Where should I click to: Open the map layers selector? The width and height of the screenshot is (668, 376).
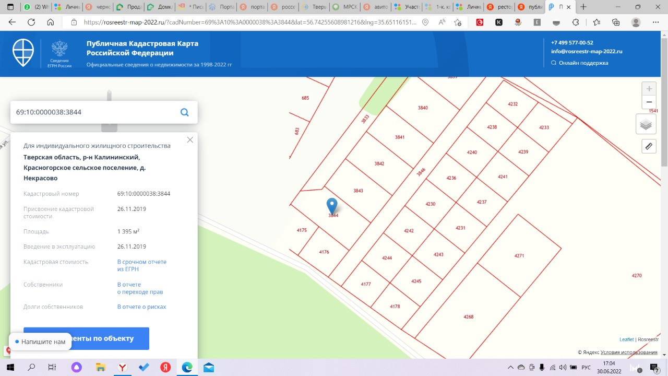(x=646, y=124)
